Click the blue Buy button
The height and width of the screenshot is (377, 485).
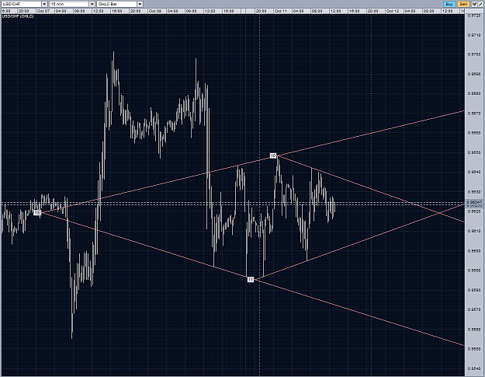point(449,4)
